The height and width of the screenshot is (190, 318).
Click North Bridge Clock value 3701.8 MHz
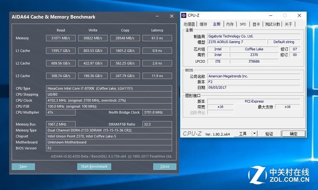(x=157, y=113)
